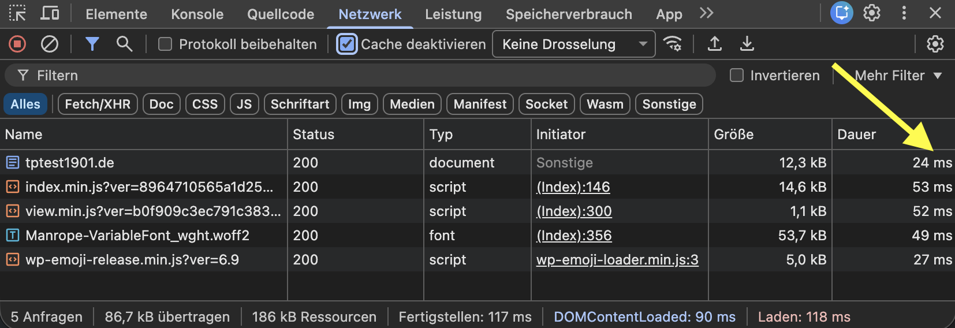955x328 pixels.
Task: Open the wp-emoji-loader.min.js:3 initiator link
Action: 617,260
